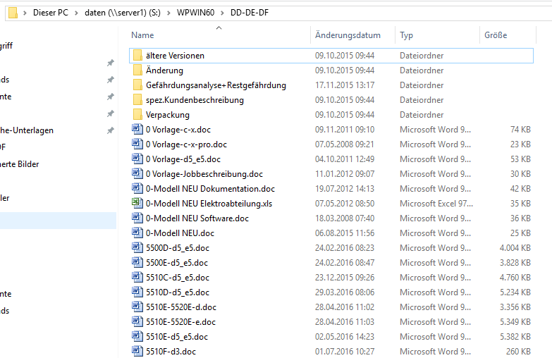Click the Word icon of 0 Vorlage-c-x.doc
552x358 pixels.
coord(137,130)
